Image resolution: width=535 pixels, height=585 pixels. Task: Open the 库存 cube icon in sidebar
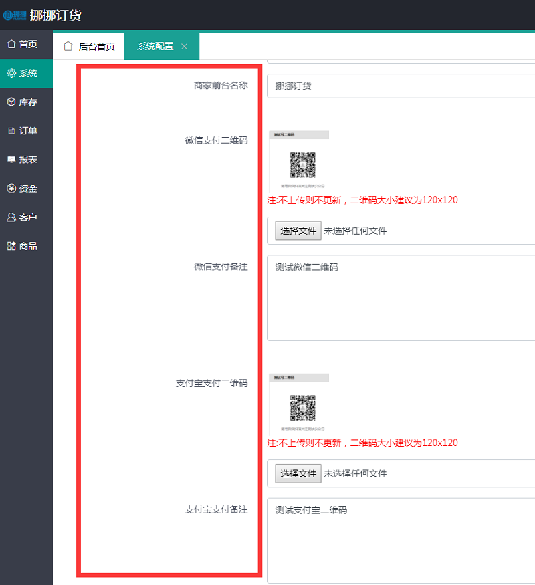(x=11, y=102)
